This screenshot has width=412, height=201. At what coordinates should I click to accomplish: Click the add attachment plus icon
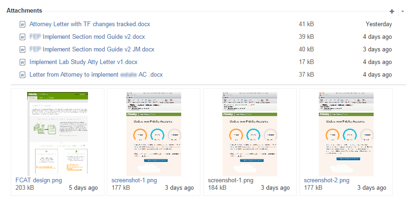(x=392, y=11)
